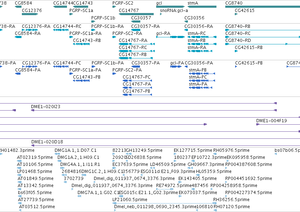Select the CG30356-PA protein label
This screenshot has height=212, width=300.
(x=199, y=63)
